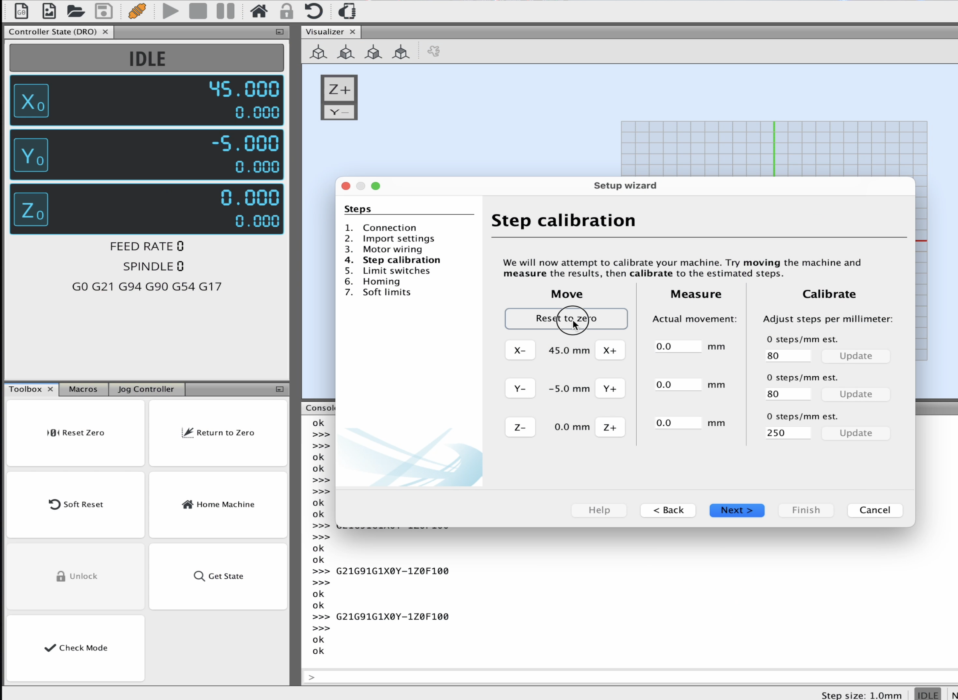Start the program with the play icon
The width and height of the screenshot is (958, 700).
[x=170, y=11]
